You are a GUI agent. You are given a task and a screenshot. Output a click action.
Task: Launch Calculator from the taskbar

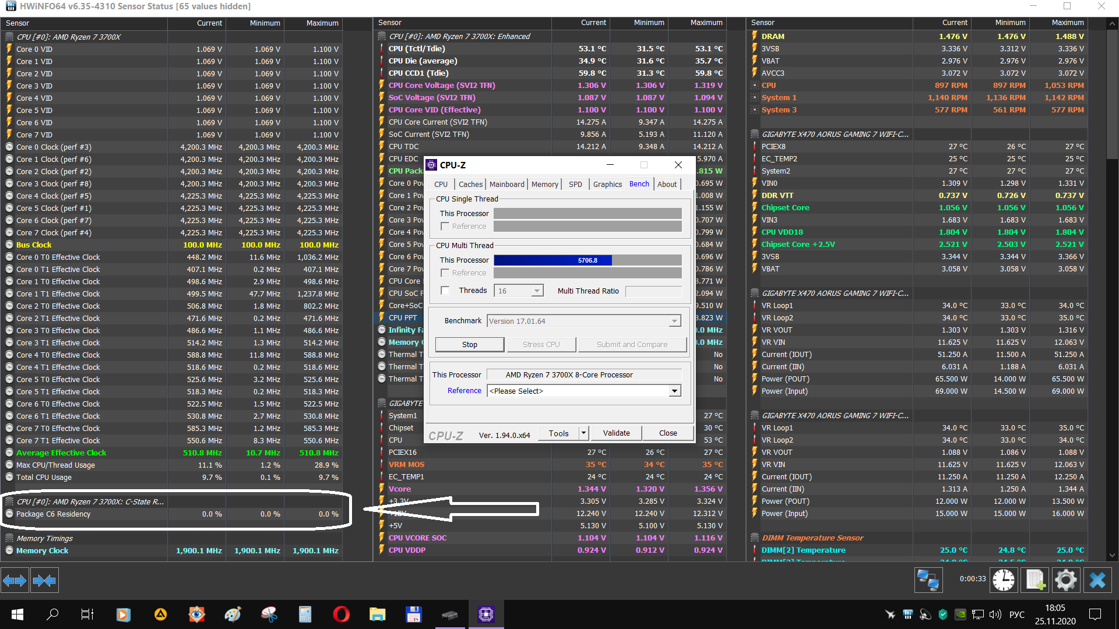[x=305, y=614]
